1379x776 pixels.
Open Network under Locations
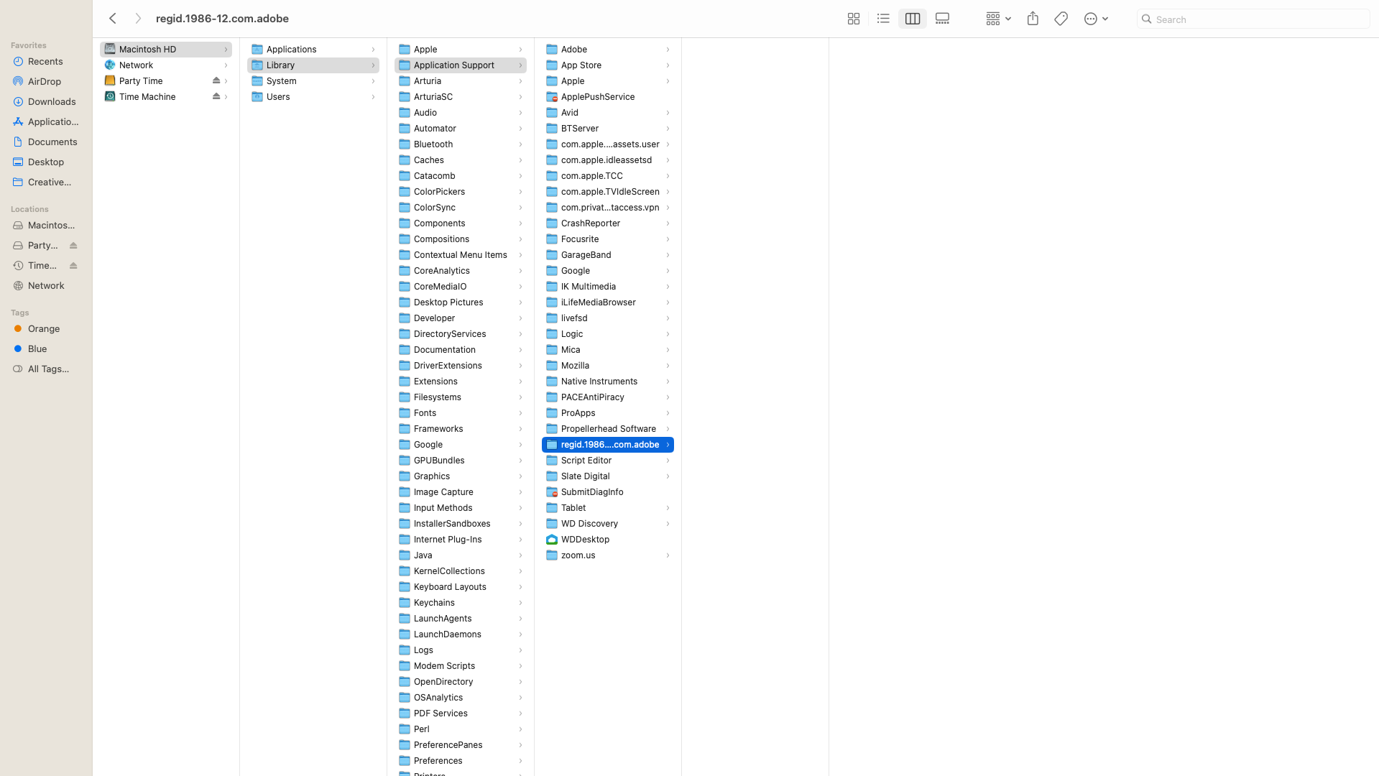pyautogui.click(x=46, y=286)
